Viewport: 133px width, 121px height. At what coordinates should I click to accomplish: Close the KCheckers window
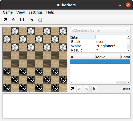point(128,5)
